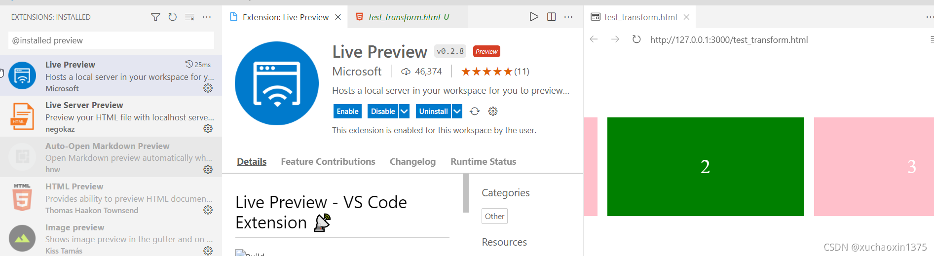Click the Microsoft publisher name
934x256 pixels.
(x=357, y=72)
